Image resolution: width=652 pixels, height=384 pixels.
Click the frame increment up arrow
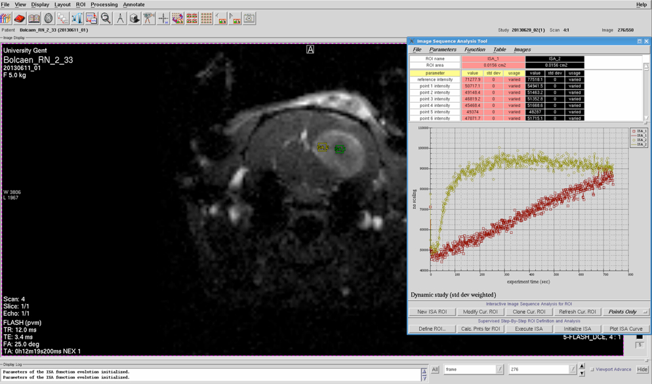[582, 366]
